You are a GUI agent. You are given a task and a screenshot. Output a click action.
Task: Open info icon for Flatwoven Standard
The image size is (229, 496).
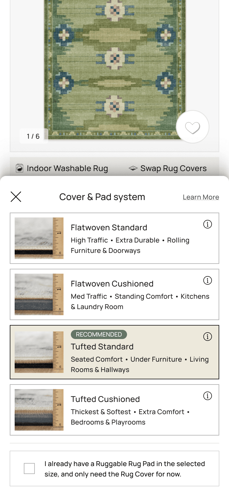tap(208, 224)
